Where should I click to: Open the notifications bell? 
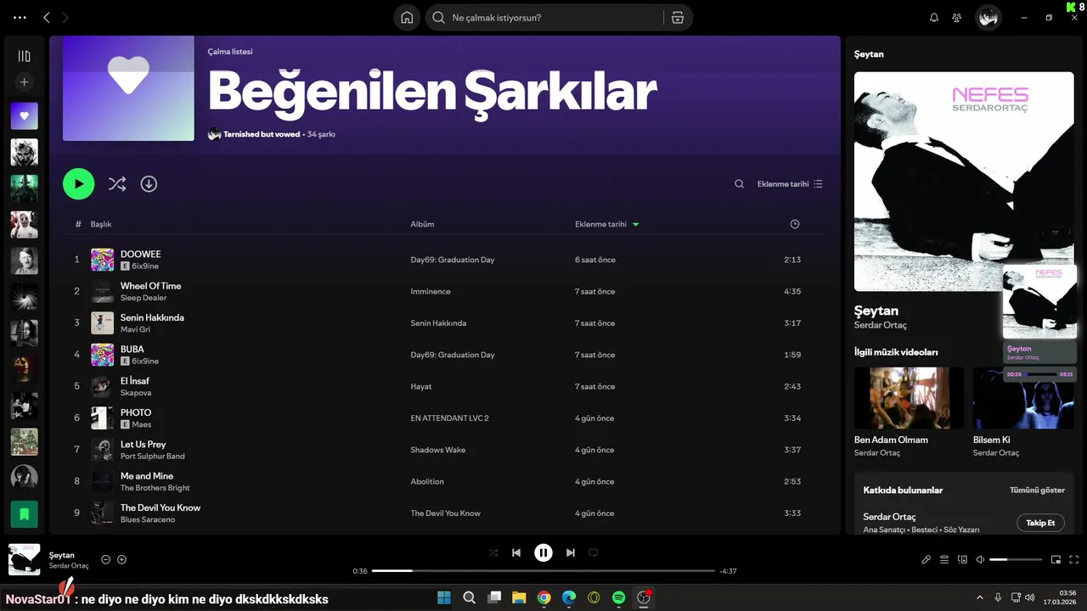[x=934, y=17]
